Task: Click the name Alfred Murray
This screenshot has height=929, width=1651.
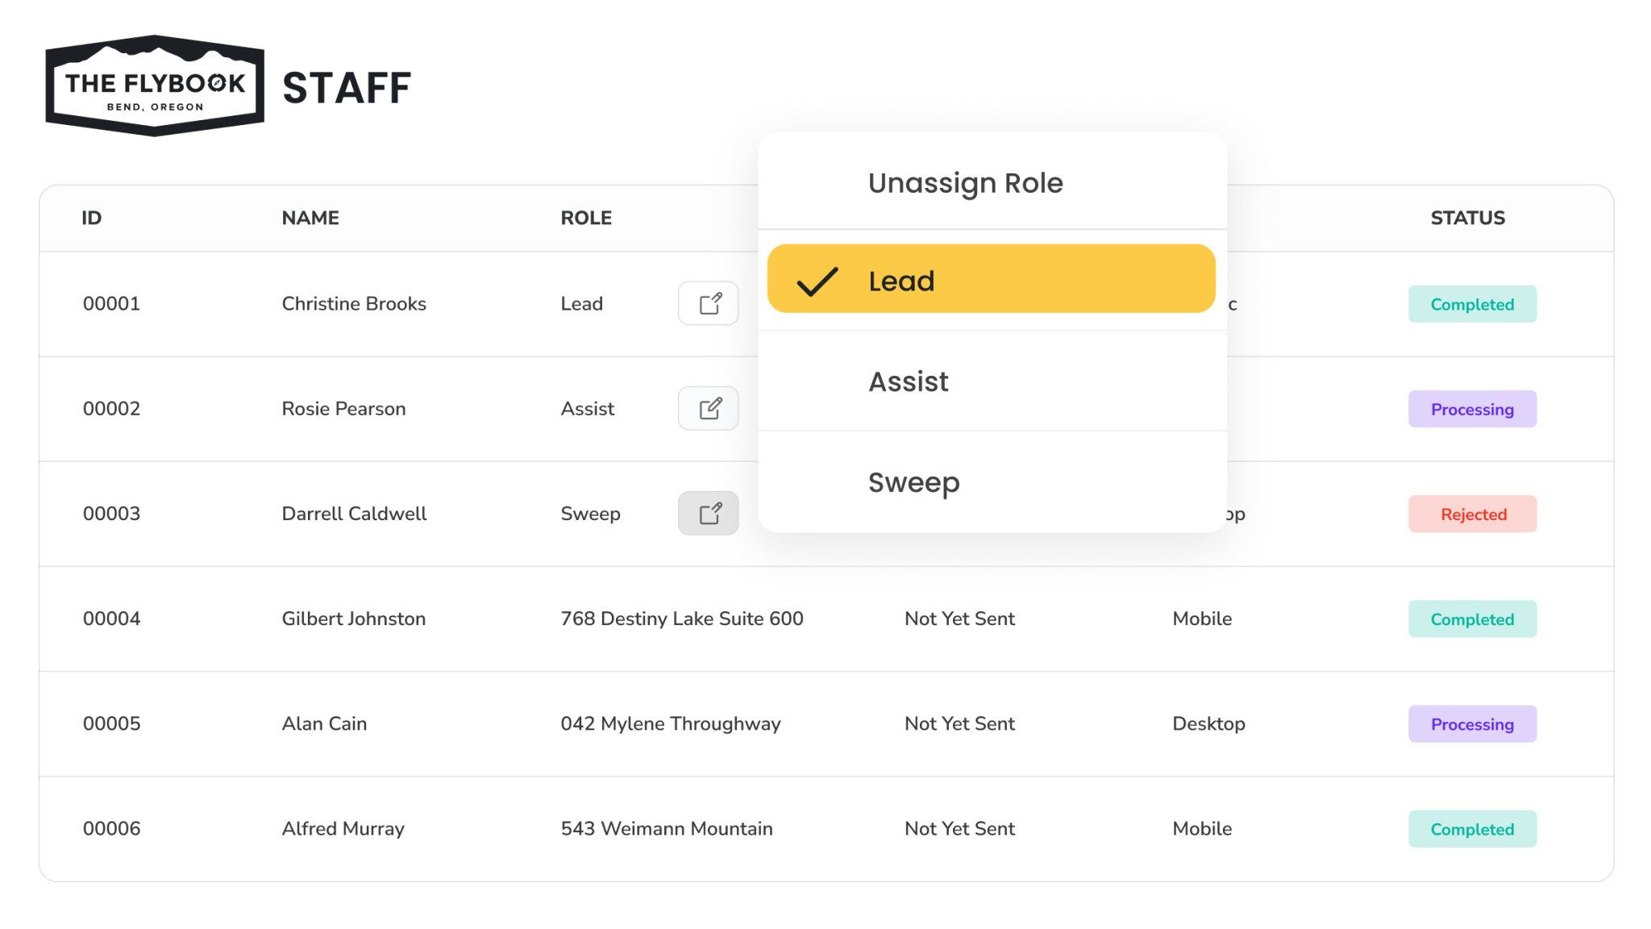Action: coord(343,828)
